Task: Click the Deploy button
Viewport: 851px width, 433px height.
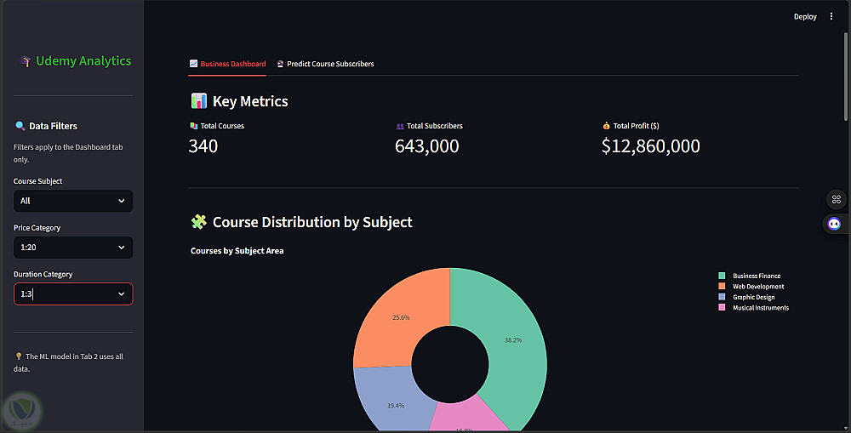Action: click(x=805, y=17)
